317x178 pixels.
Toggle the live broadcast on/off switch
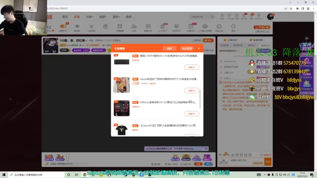63,26
